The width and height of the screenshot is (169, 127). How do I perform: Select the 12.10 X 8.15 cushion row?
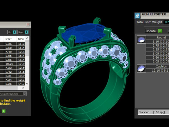[158, 71]
